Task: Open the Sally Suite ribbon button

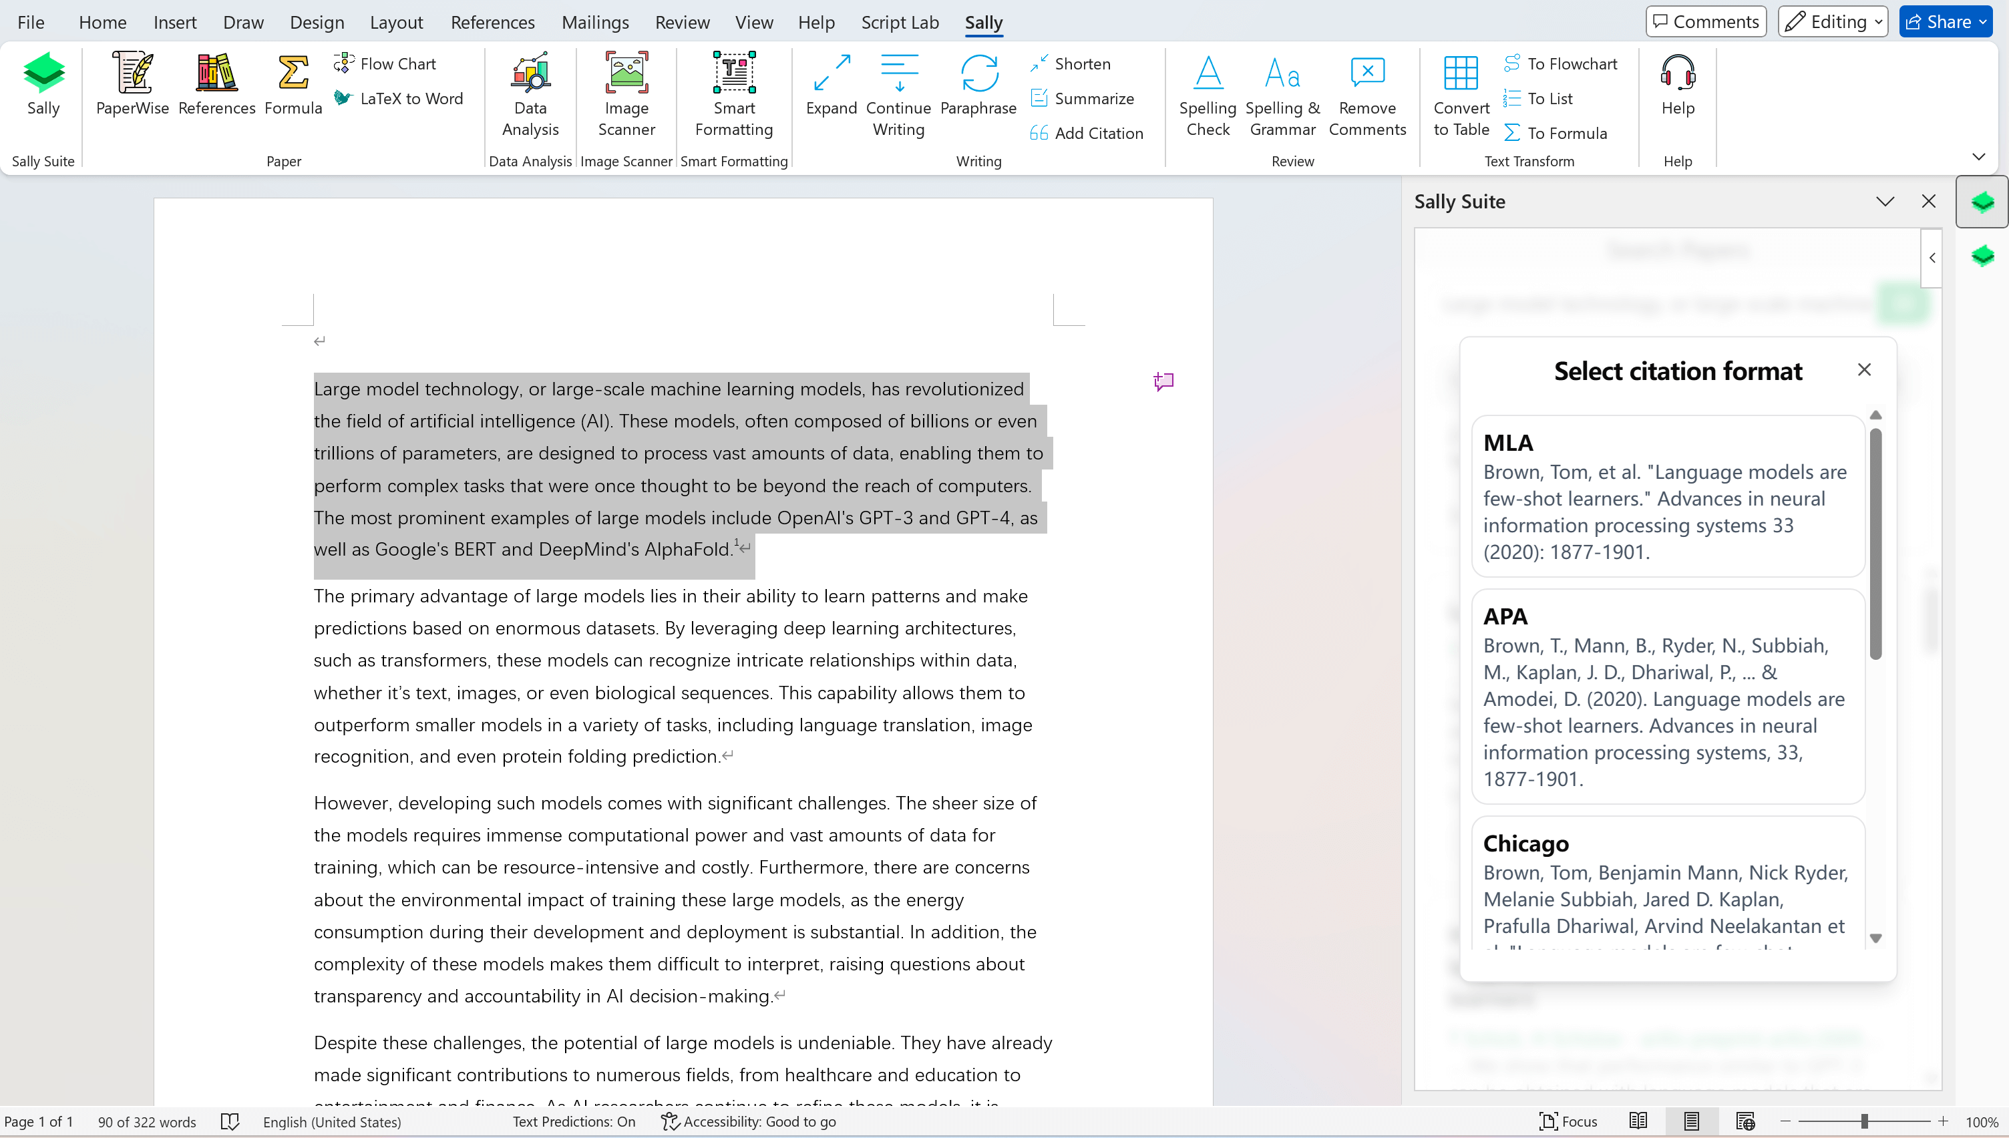Action: coord(43,84)
